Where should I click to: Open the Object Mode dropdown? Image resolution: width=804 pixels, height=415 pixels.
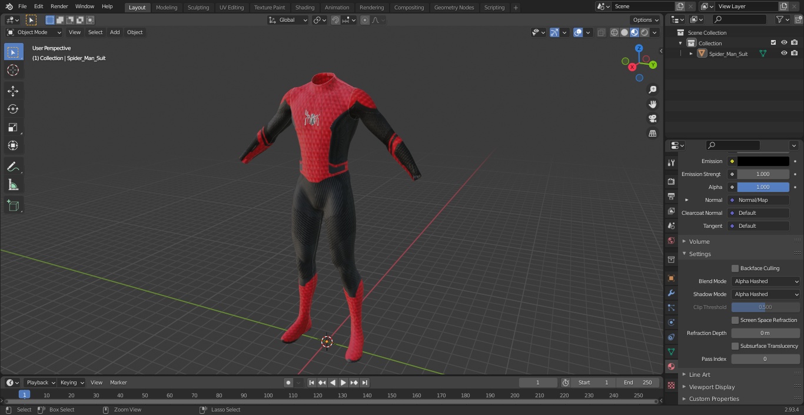pos(34,32)
